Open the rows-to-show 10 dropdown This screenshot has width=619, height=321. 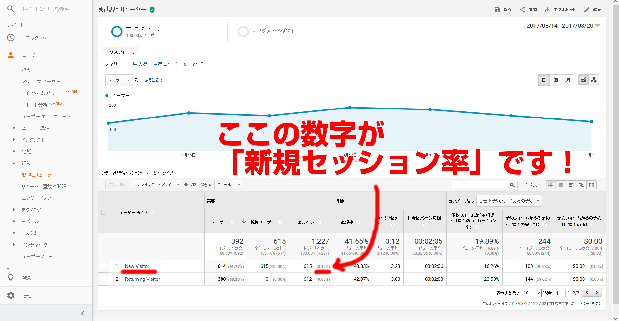[531, 293]
